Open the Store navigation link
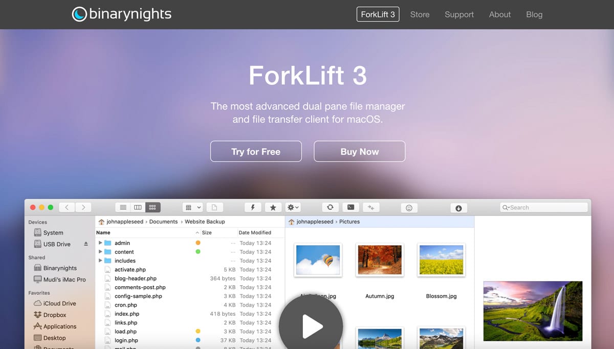Image resolution: width=614 pixels, height=349 pixels. pyautogui.click(x=420, y=14)
